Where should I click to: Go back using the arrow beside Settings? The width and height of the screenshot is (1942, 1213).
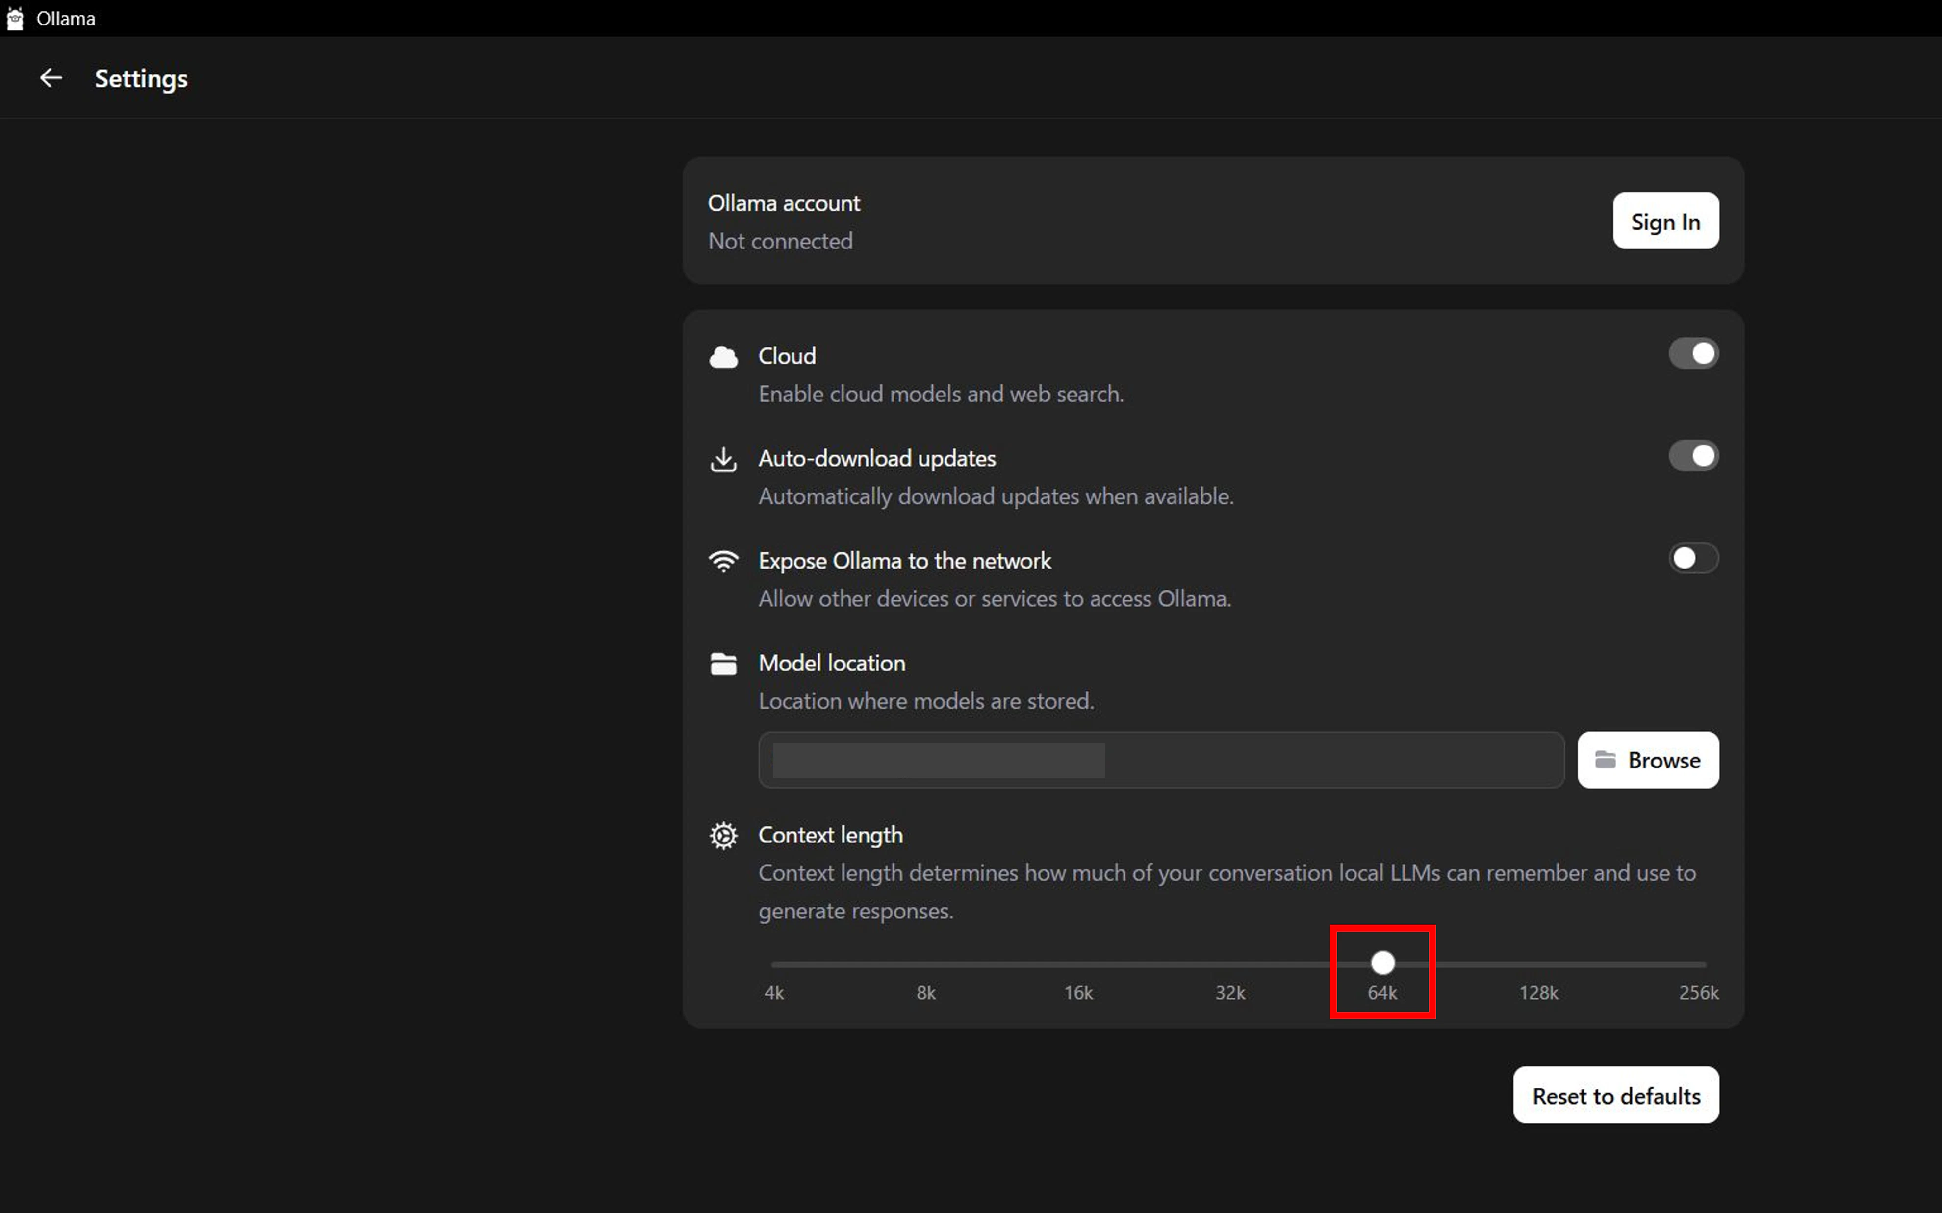click(x=51, y=78)
